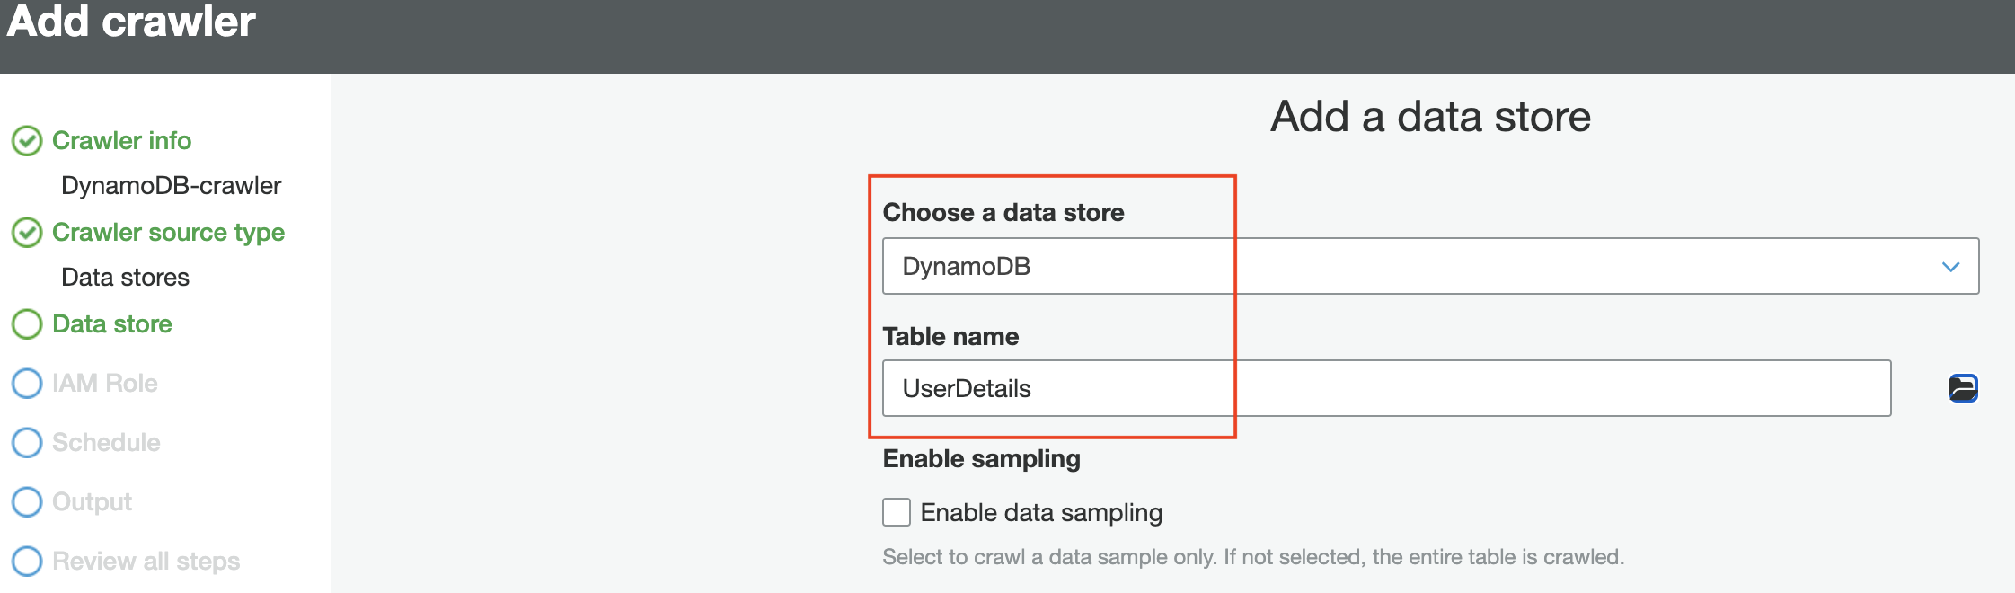This screenshot has width=2015, height=593.
Task: Enable the data sampling checkbox
Action: coord(897,512)
